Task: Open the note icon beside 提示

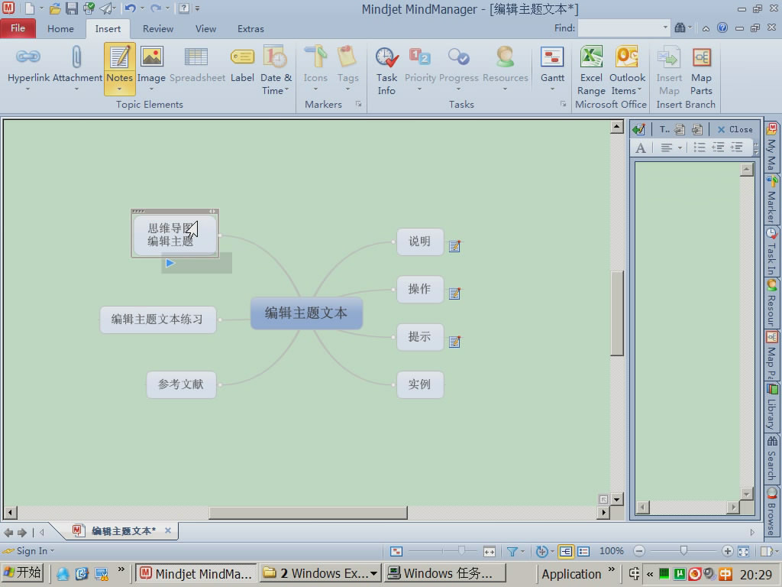Action: pyautogui.click(x=454, y=342)
